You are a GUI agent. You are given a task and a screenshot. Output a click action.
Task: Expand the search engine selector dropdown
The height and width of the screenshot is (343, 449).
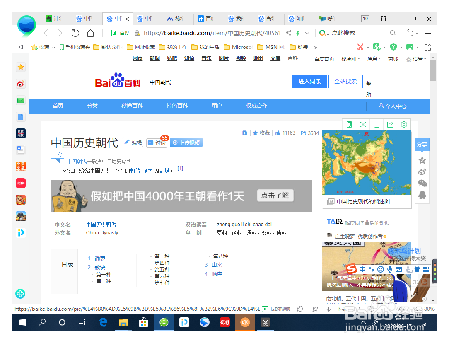point(328,34)
